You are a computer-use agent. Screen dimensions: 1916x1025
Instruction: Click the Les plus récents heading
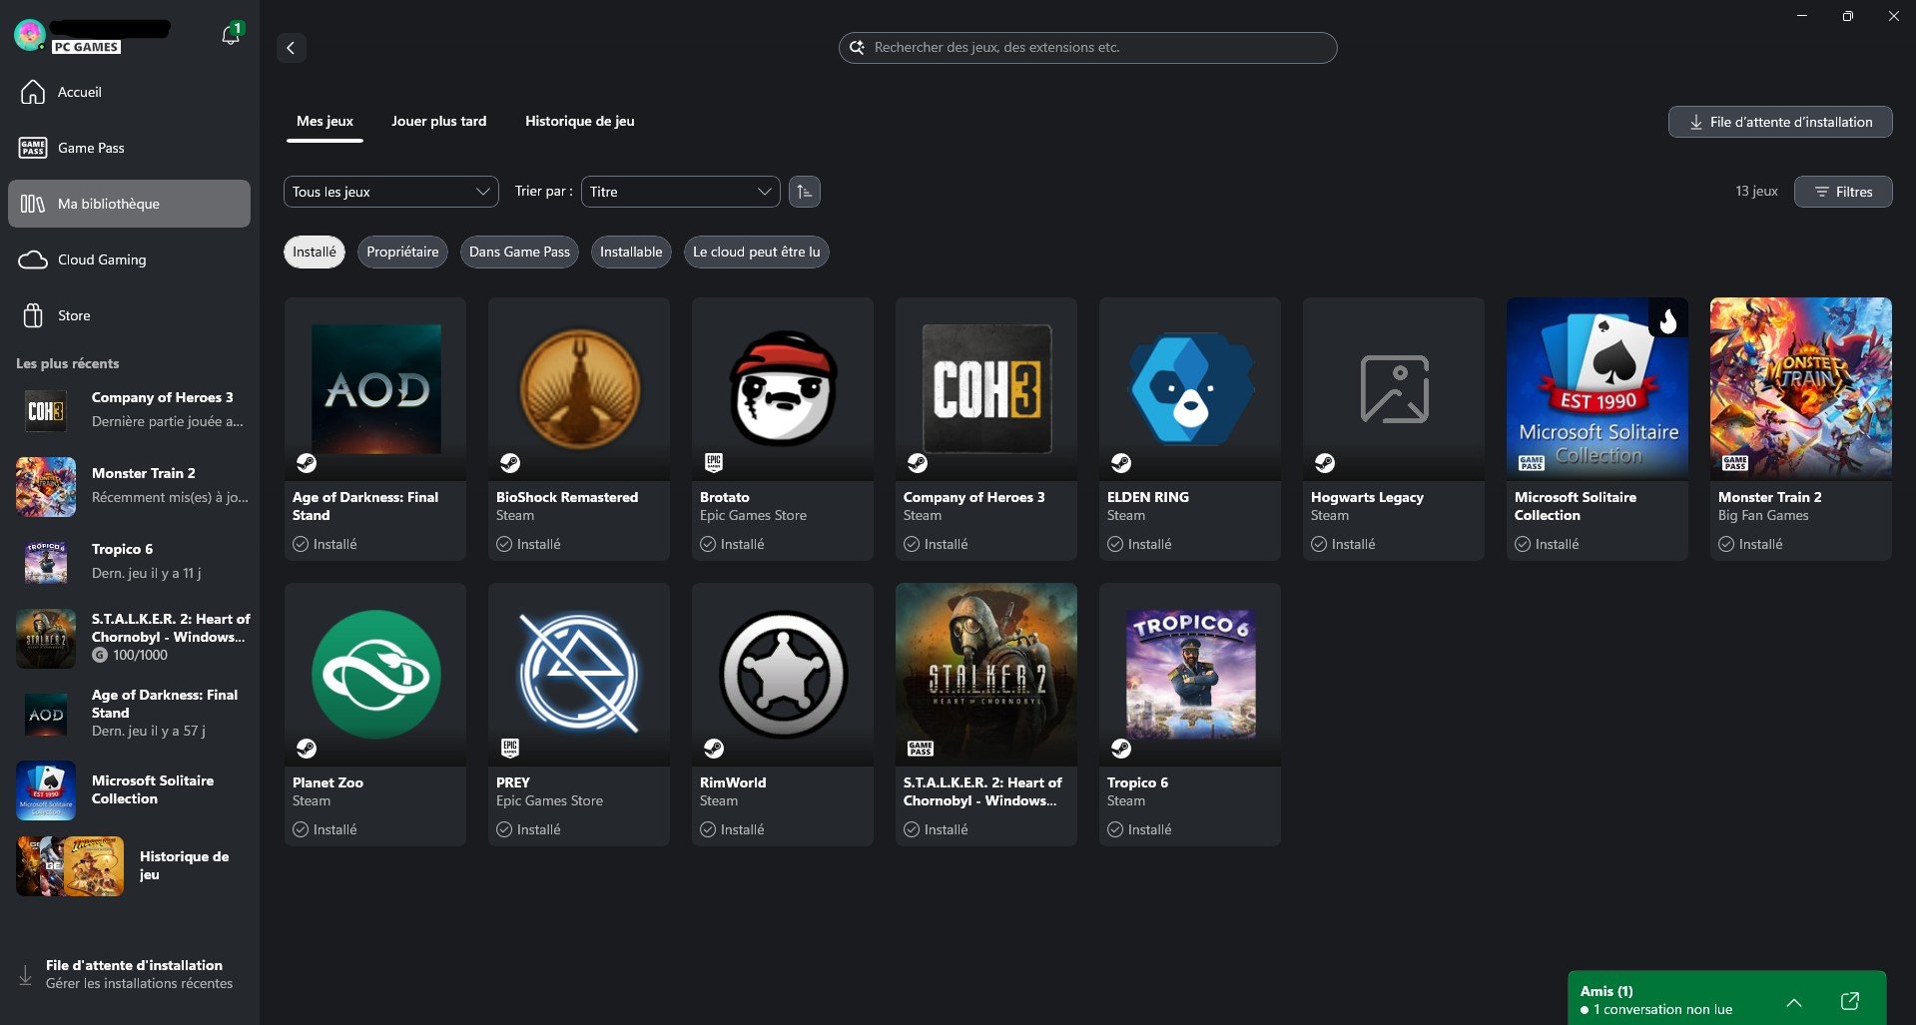67,363
